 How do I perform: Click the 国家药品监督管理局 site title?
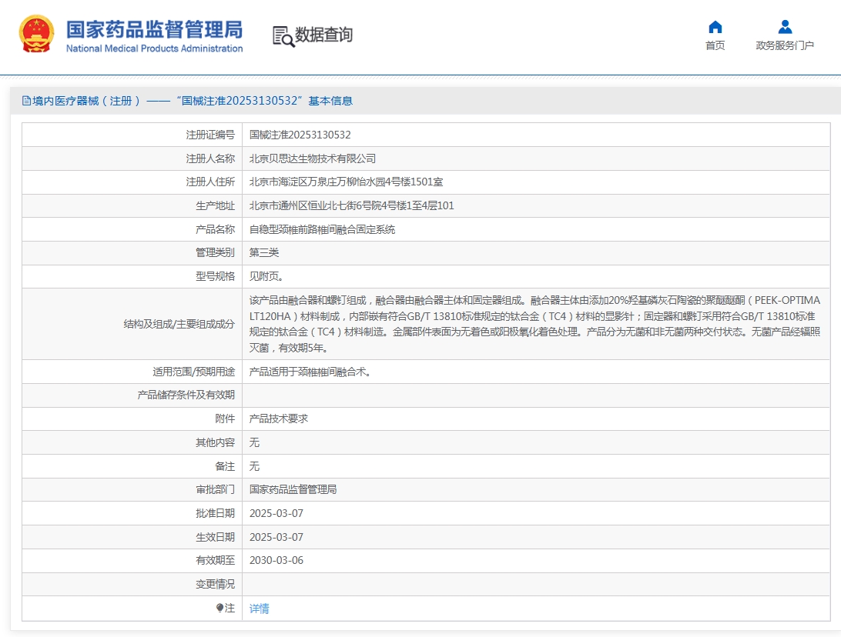click(155, 29)
